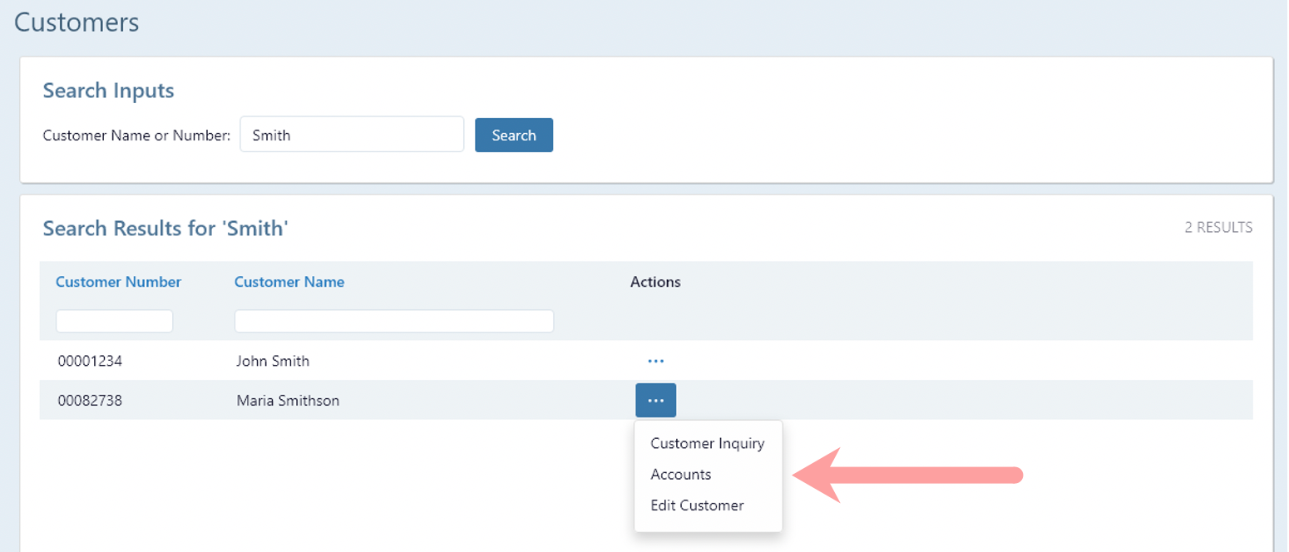Close Maria Smithson's highlighted ellipsis actions button
This screenshot has height=552, width=1289.
coord(655,401)
